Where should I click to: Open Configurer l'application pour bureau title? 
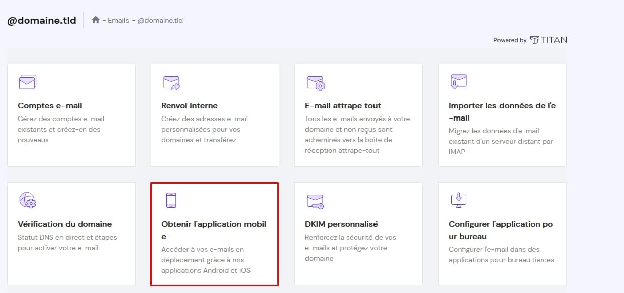pos(501,230)
